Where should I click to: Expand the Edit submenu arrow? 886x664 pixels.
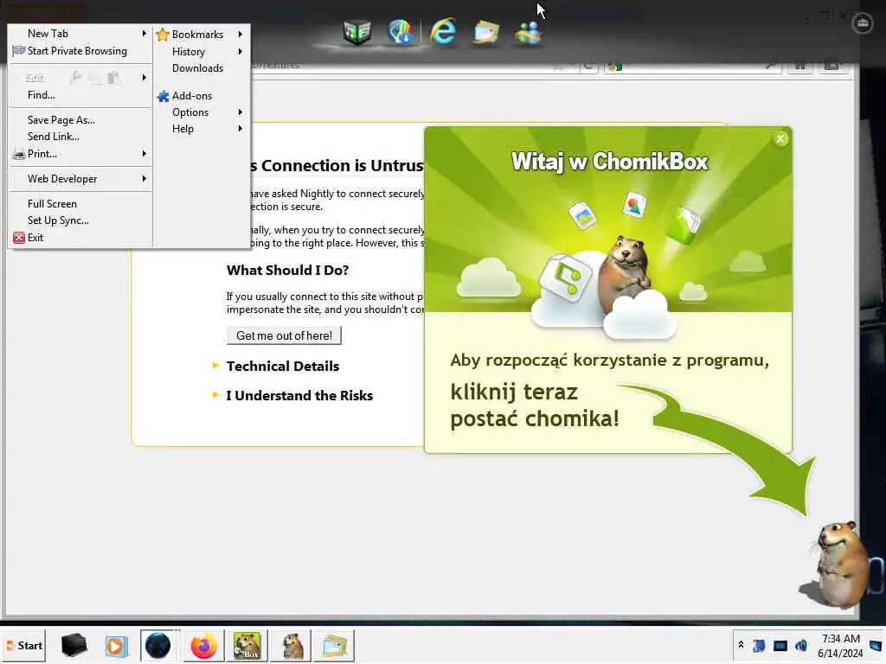tap(144, 77)
